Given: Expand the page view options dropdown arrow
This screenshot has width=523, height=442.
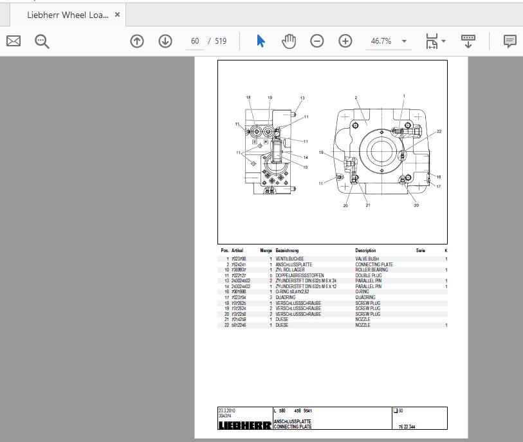Looking at the screenshot, I should click(x=405, y=41).
